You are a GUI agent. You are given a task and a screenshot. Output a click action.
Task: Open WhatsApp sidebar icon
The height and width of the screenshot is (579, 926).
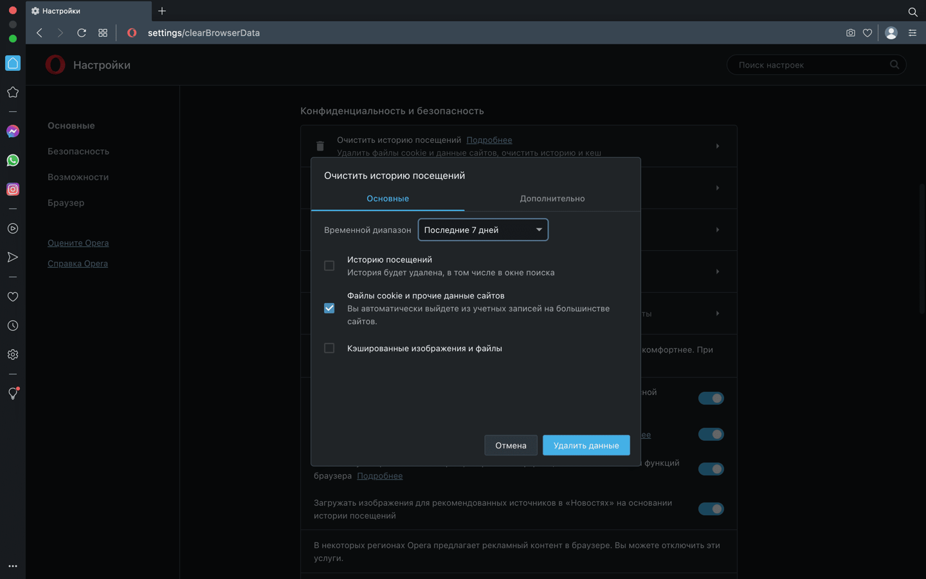[x=13, y=160]
